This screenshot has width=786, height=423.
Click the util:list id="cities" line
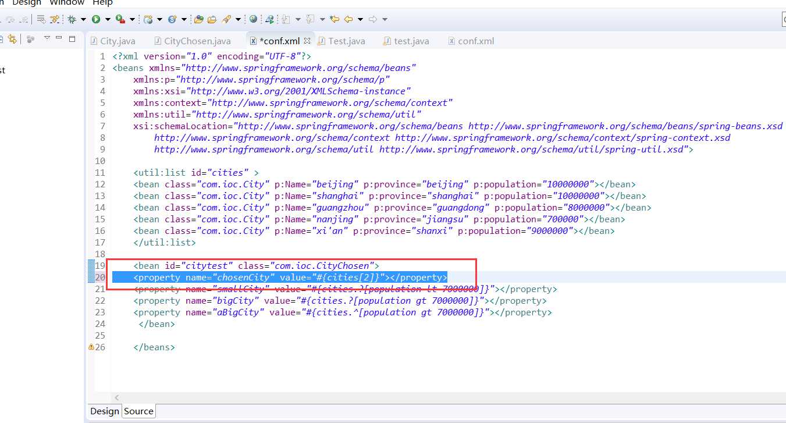click(x=197, y=173)
